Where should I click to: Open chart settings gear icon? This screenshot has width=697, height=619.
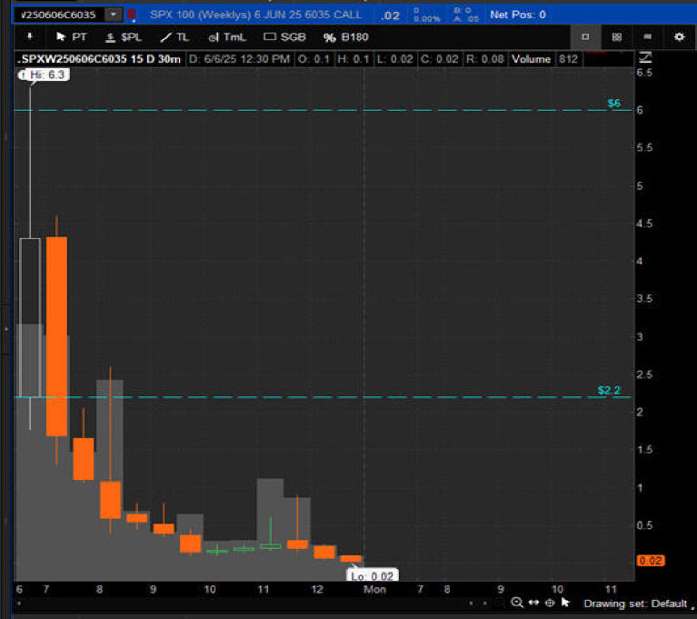click(679, 37)
